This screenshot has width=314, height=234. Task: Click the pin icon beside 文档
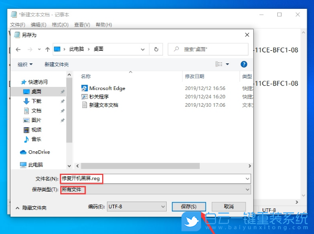62,111
